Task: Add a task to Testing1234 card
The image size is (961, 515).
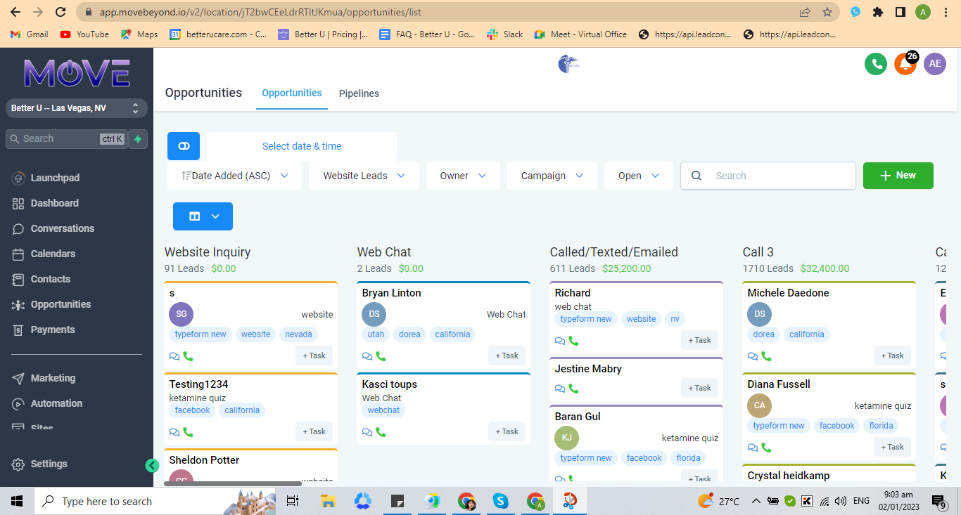Action: pyautogui.click(x=314, y=431)
